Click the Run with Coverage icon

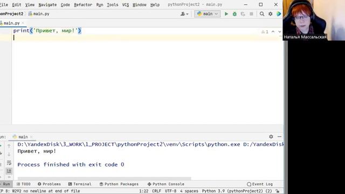243,14
